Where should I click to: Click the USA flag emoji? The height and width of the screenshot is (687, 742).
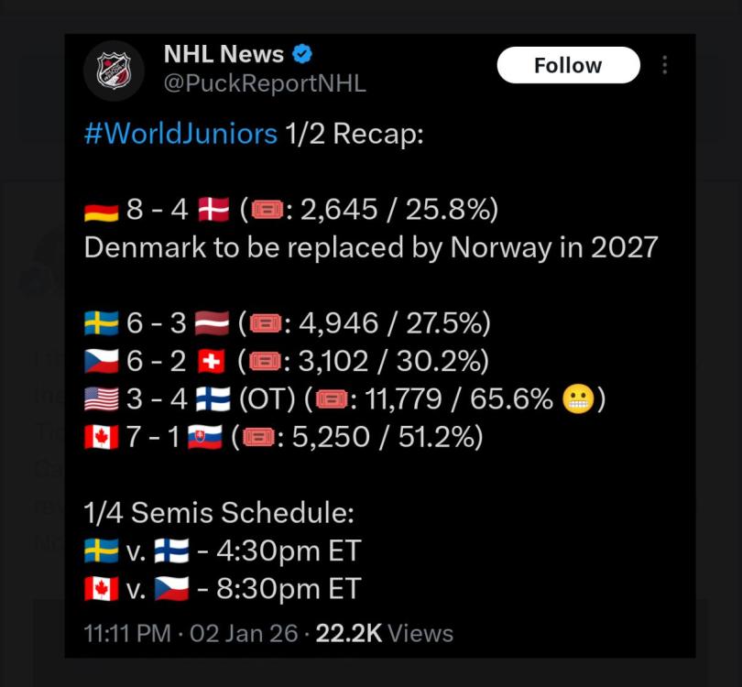click(101, 400)
